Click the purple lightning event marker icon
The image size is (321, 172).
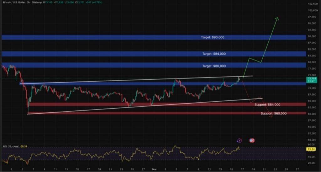(239, 140)
